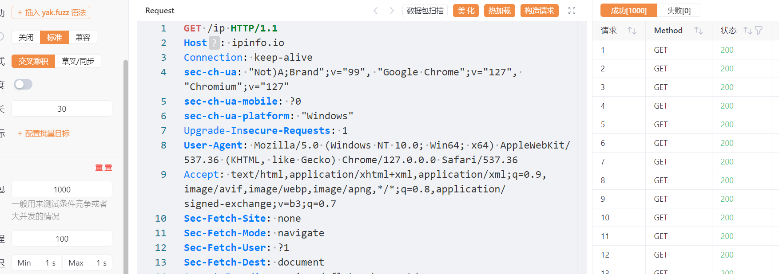Sort results by 请求 column
The image size is (779, 274).
(x=632, y=31)
